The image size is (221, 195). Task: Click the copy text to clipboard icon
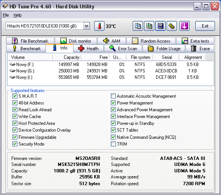(x=138, y=26)
